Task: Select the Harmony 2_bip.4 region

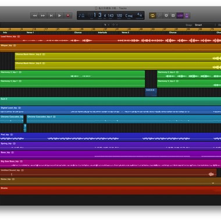Action: click(189, 74)
